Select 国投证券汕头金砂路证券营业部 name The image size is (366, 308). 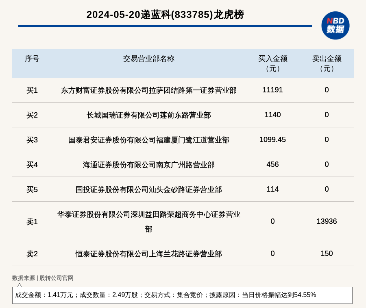149,189
